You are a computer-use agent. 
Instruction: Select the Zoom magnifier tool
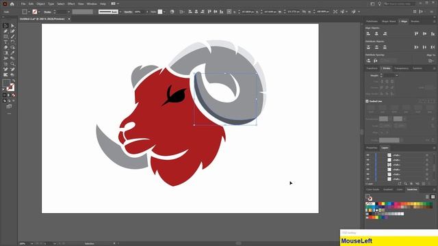12,64
